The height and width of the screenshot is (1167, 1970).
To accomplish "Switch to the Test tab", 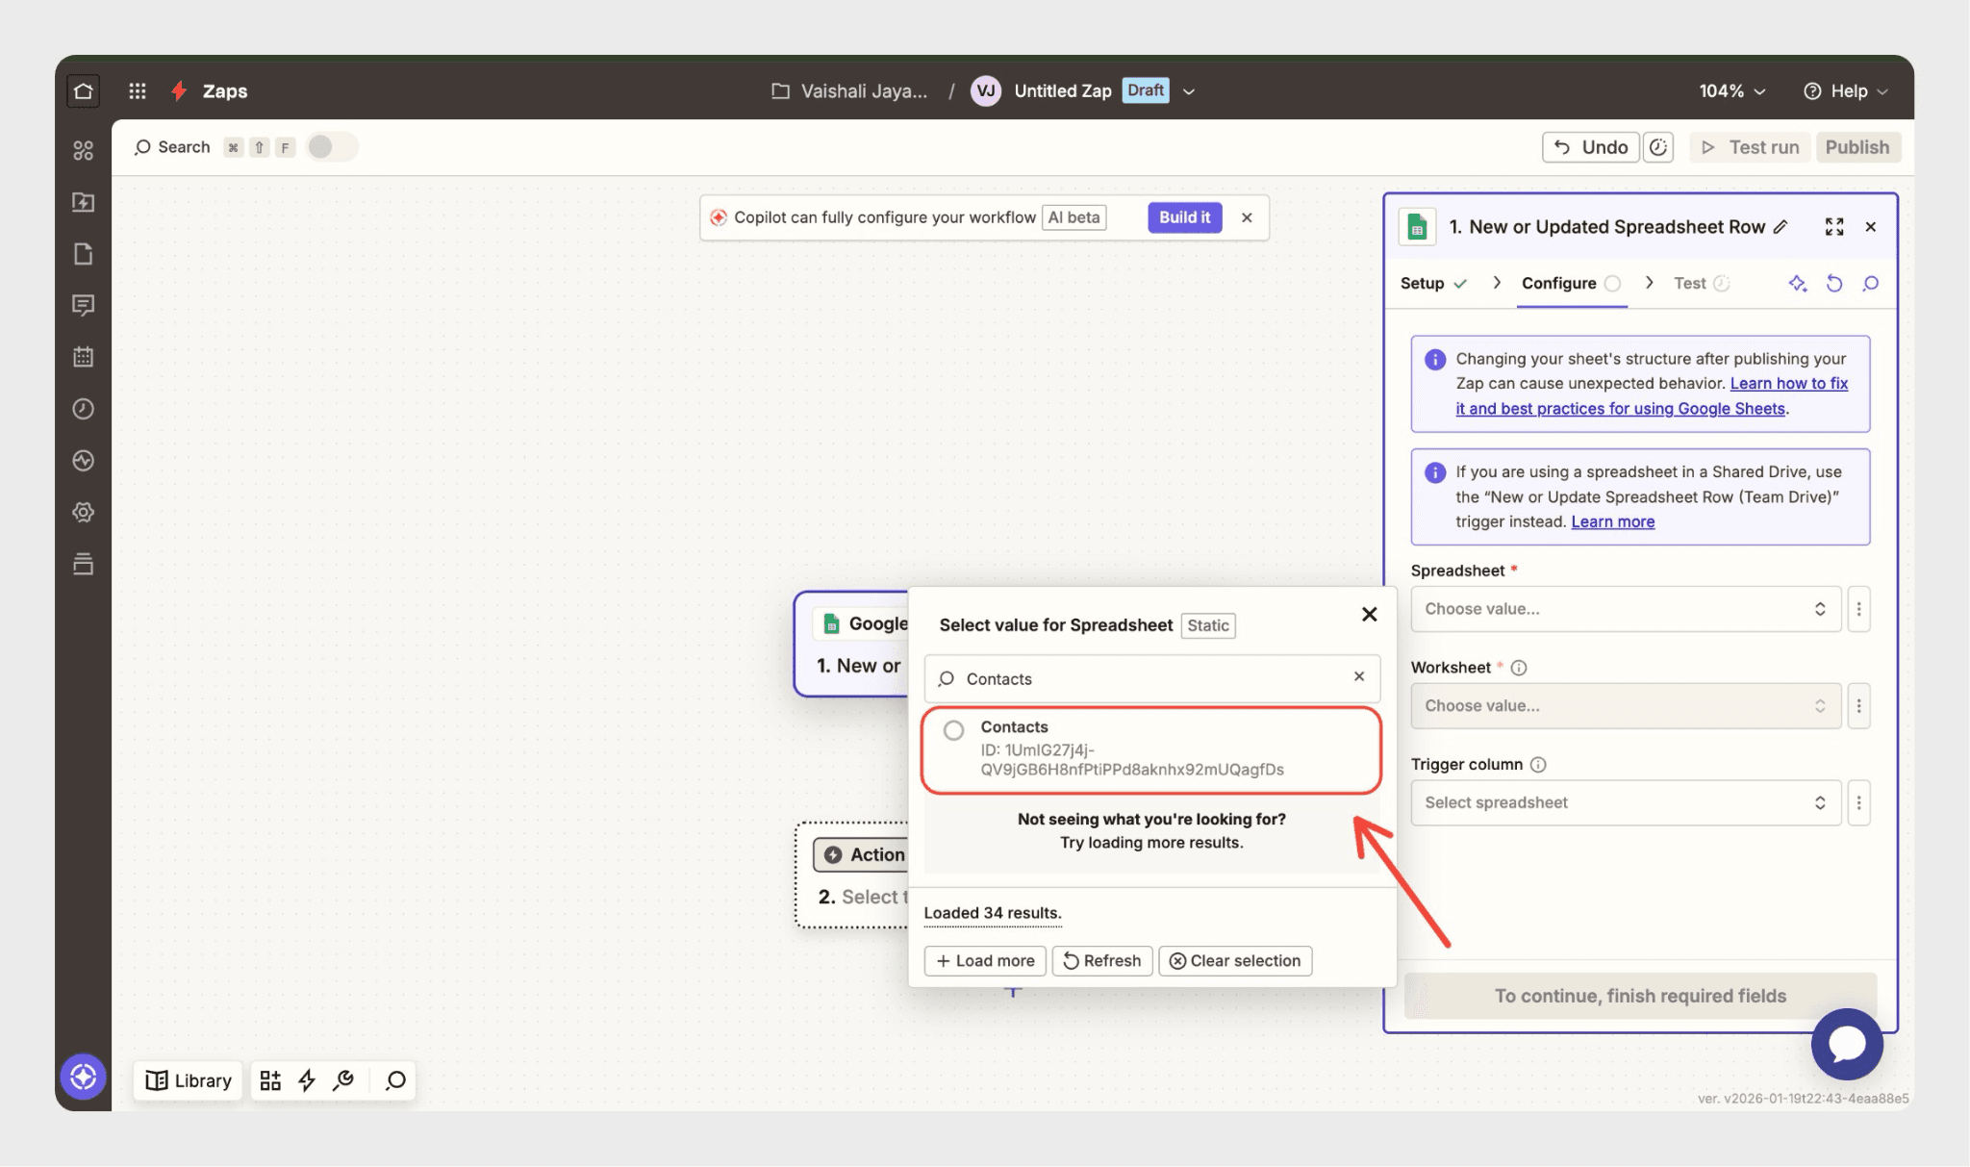I will coord(1690,283).
